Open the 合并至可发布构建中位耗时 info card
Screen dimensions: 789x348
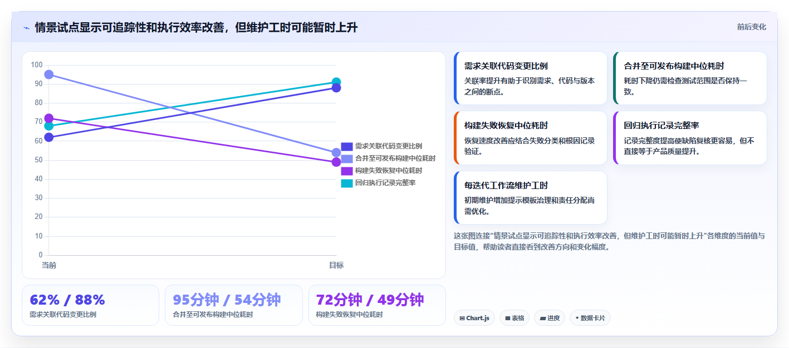click(690, 78)
